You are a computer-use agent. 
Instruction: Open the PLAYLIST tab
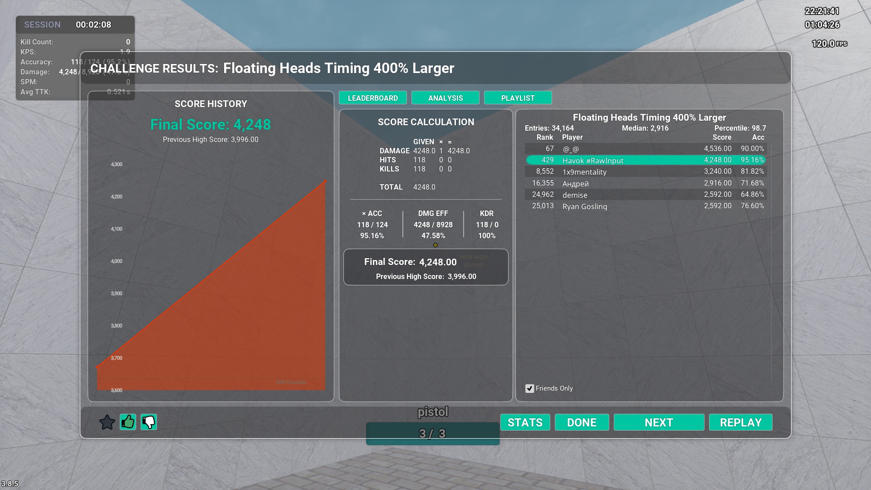(x=518, y=98)
